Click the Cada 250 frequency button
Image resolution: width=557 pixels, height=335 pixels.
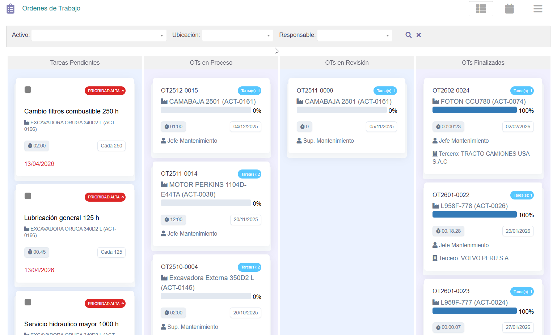pos(111,146)
